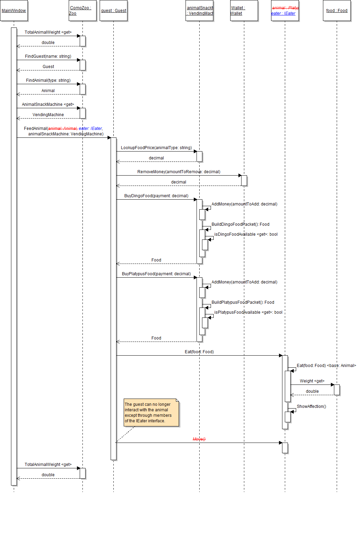Click the orange IEater interface note
358x535 pixels.
pos(151,413)
